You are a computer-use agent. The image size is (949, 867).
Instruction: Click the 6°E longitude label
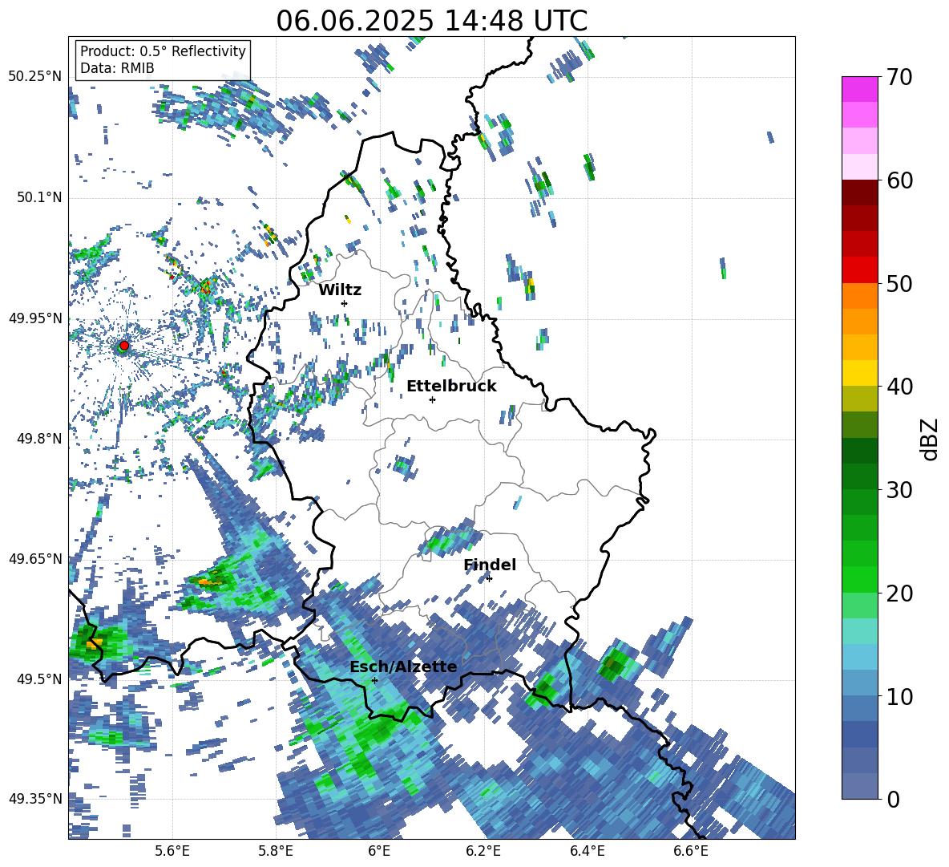point(379,851)
